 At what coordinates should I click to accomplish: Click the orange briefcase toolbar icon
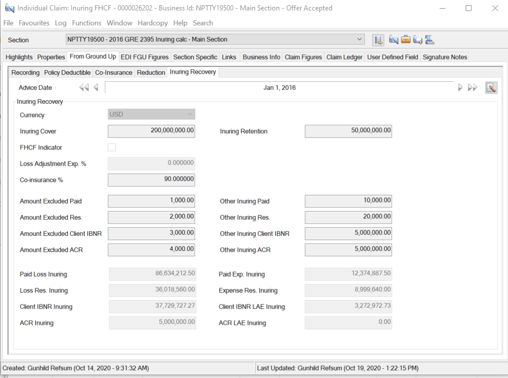(x=405, y=40)
